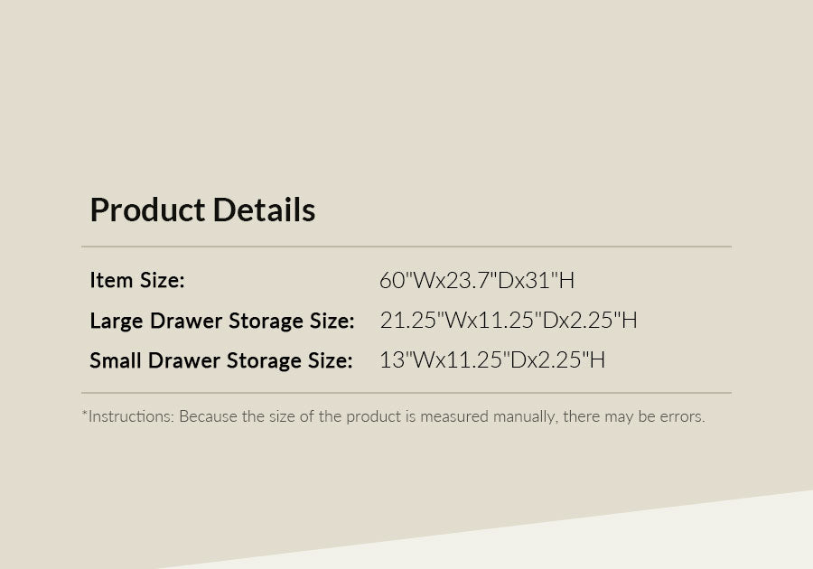Click the word "Small" in the drawer label
813x569 pixels.
pyautogui.click(x=115, y=360)
